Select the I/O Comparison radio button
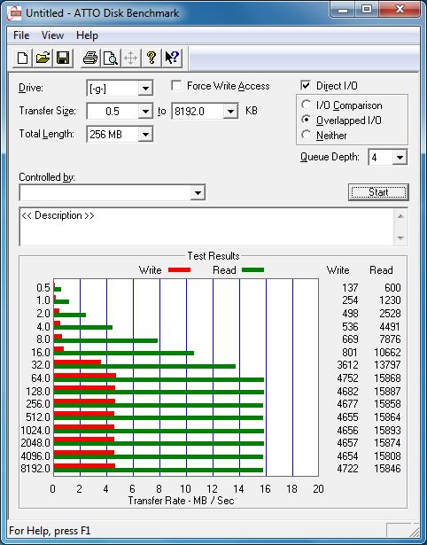Image resolution: width=427 pixels, height=545 pixels. tap(307, 105)
